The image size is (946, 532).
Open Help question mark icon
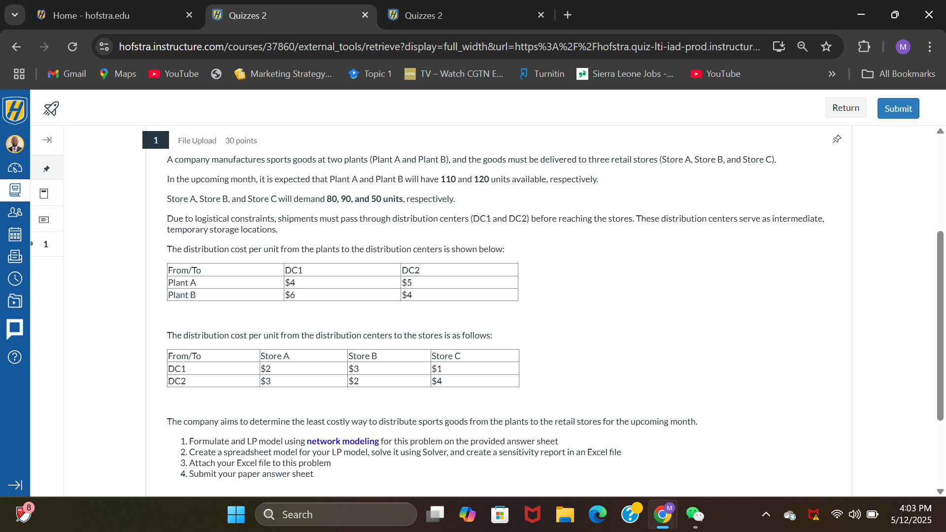(x=15, y=357)
